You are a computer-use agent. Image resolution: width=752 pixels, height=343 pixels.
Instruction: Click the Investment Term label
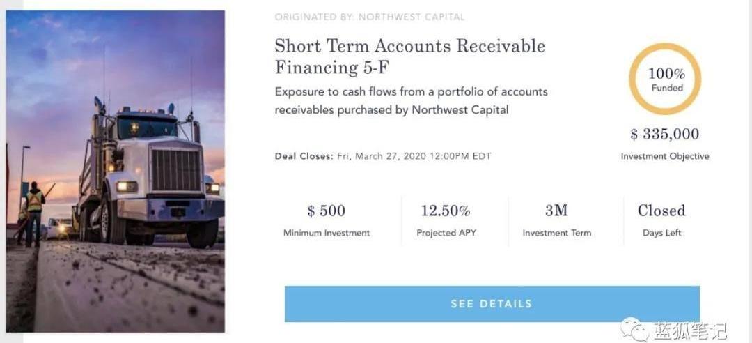point(556,233)
